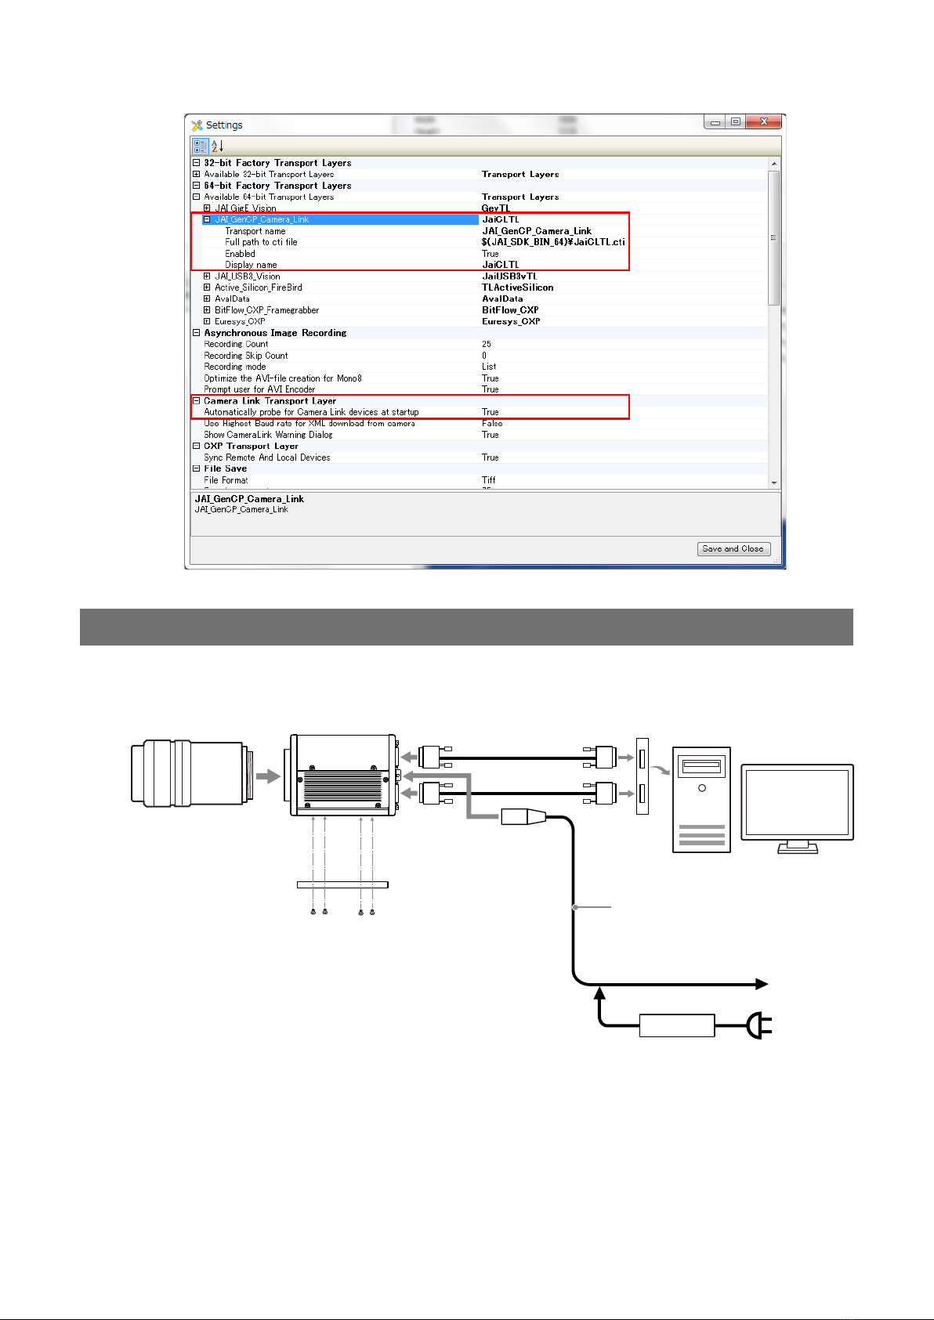Click False value for Highest Baud rate
Viewport: 934px width, 1320px height.
tap(492, 423)
